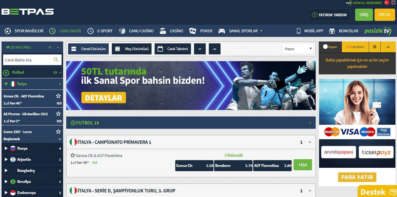Click the green Giriş button
This screenshot has height=197, width=397.
[x=364, y=15]
